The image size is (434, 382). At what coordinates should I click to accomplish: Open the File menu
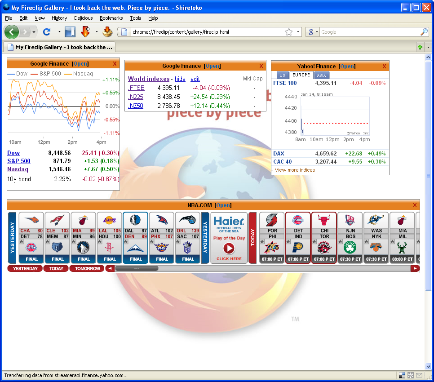(x=9, y=18)
